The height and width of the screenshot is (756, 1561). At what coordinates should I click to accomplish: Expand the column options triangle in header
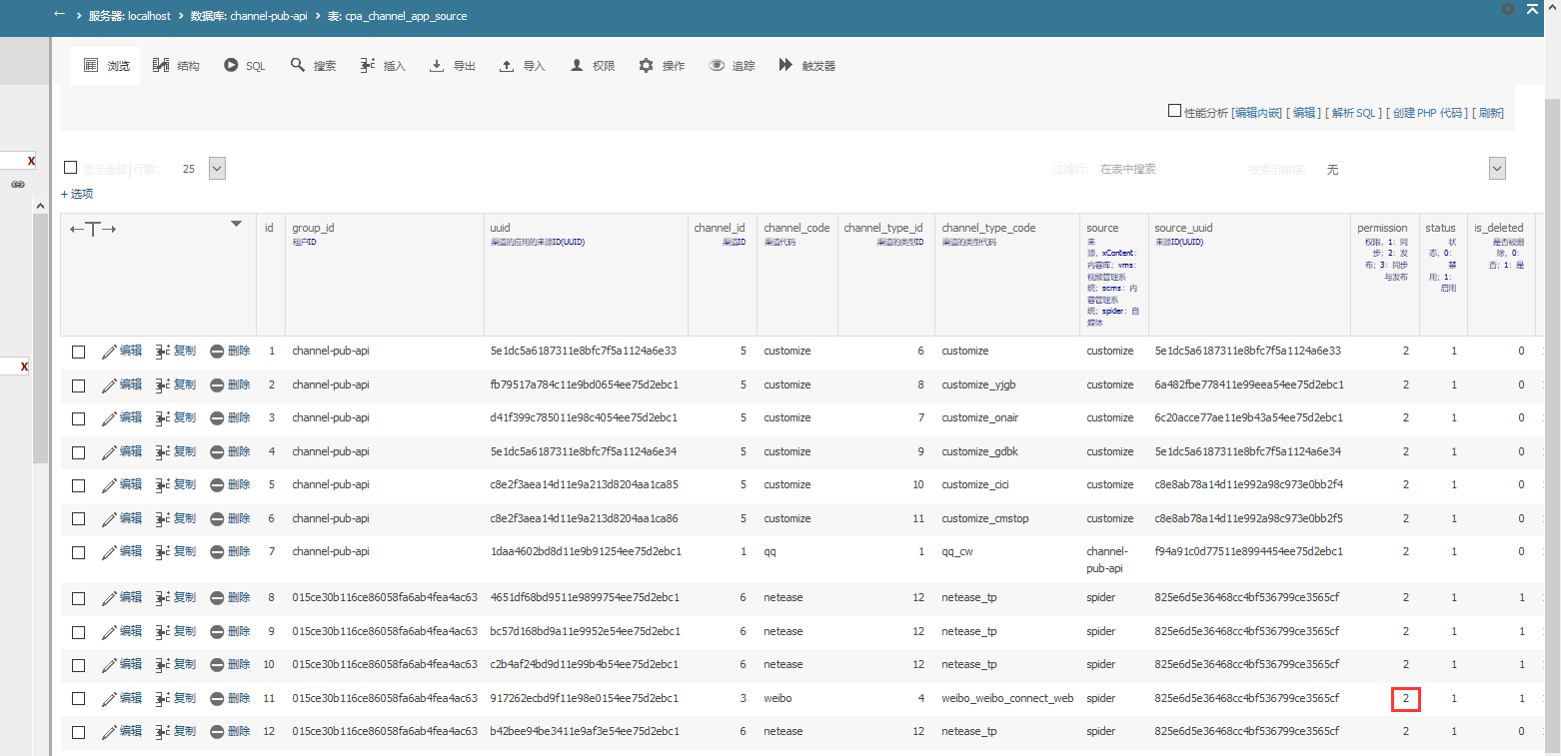point(236,224)
